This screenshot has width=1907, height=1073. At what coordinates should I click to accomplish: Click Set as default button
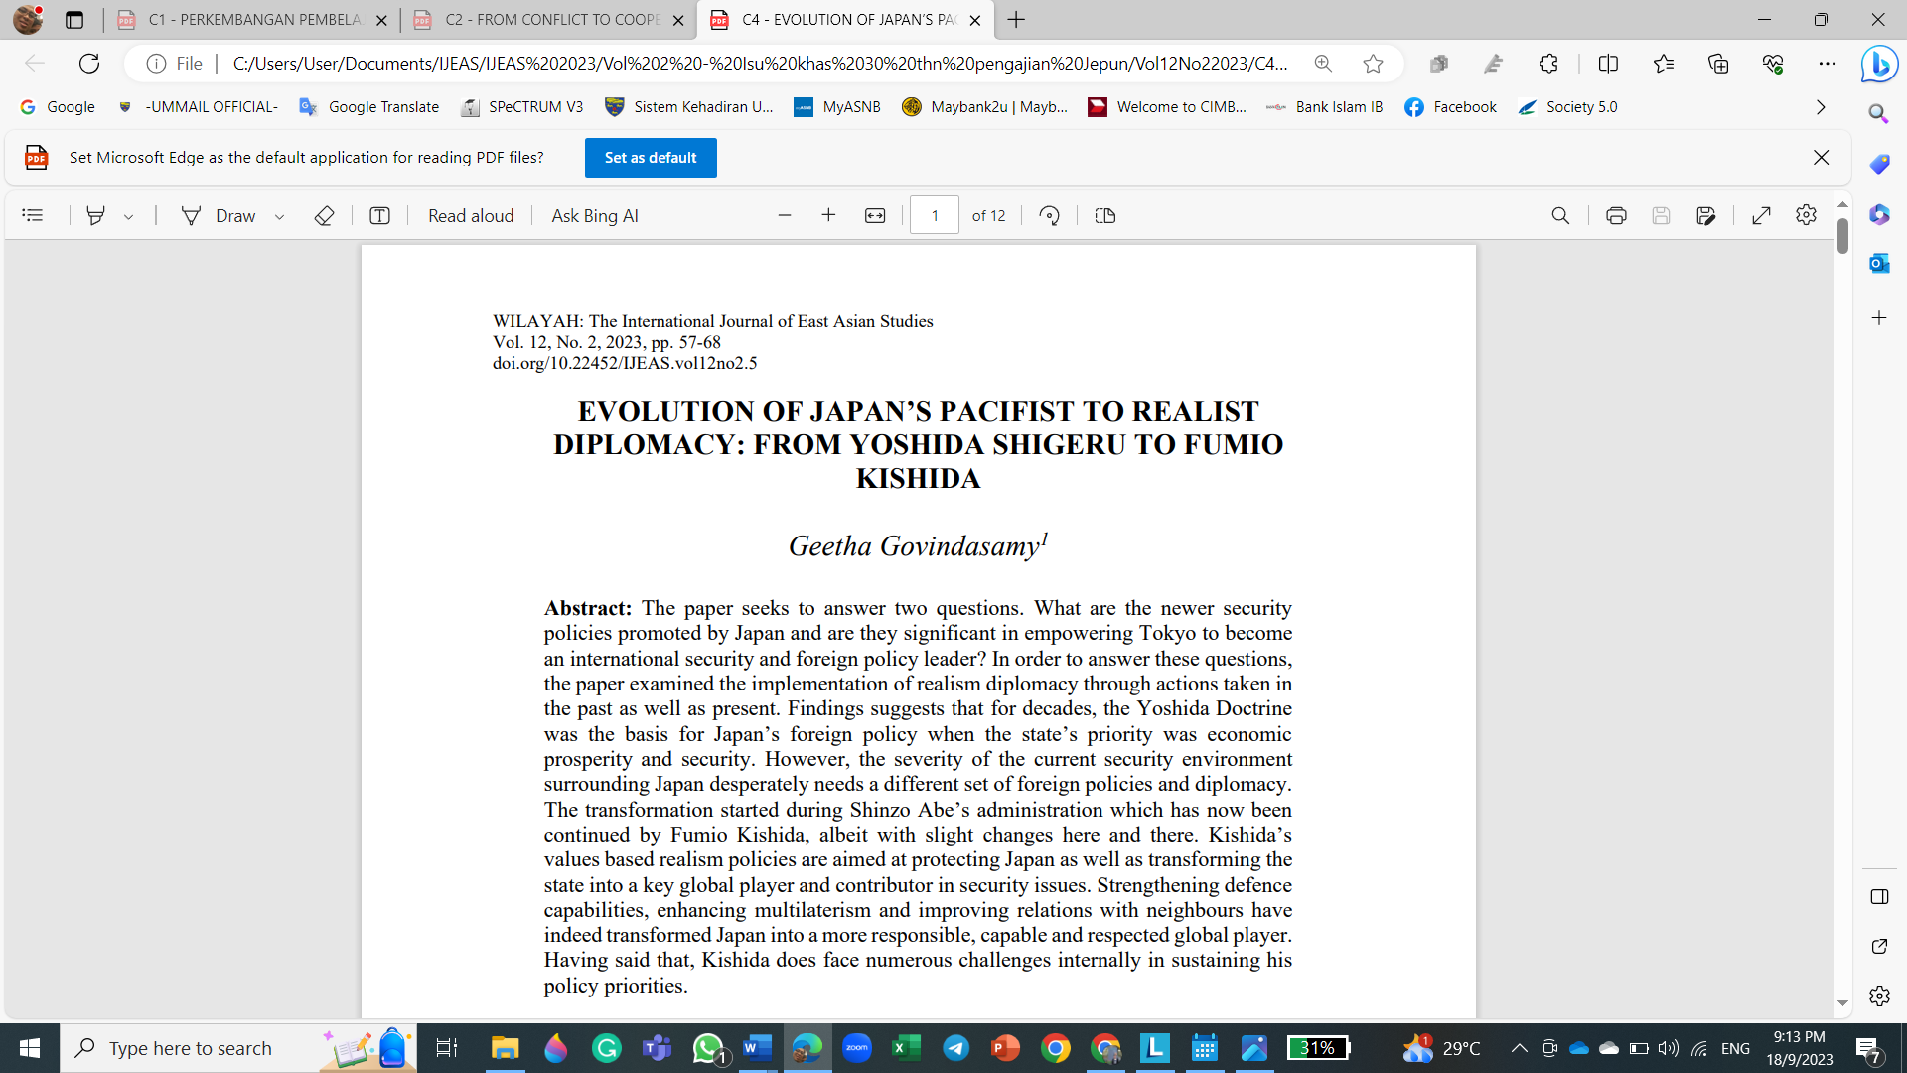[651, 158]
